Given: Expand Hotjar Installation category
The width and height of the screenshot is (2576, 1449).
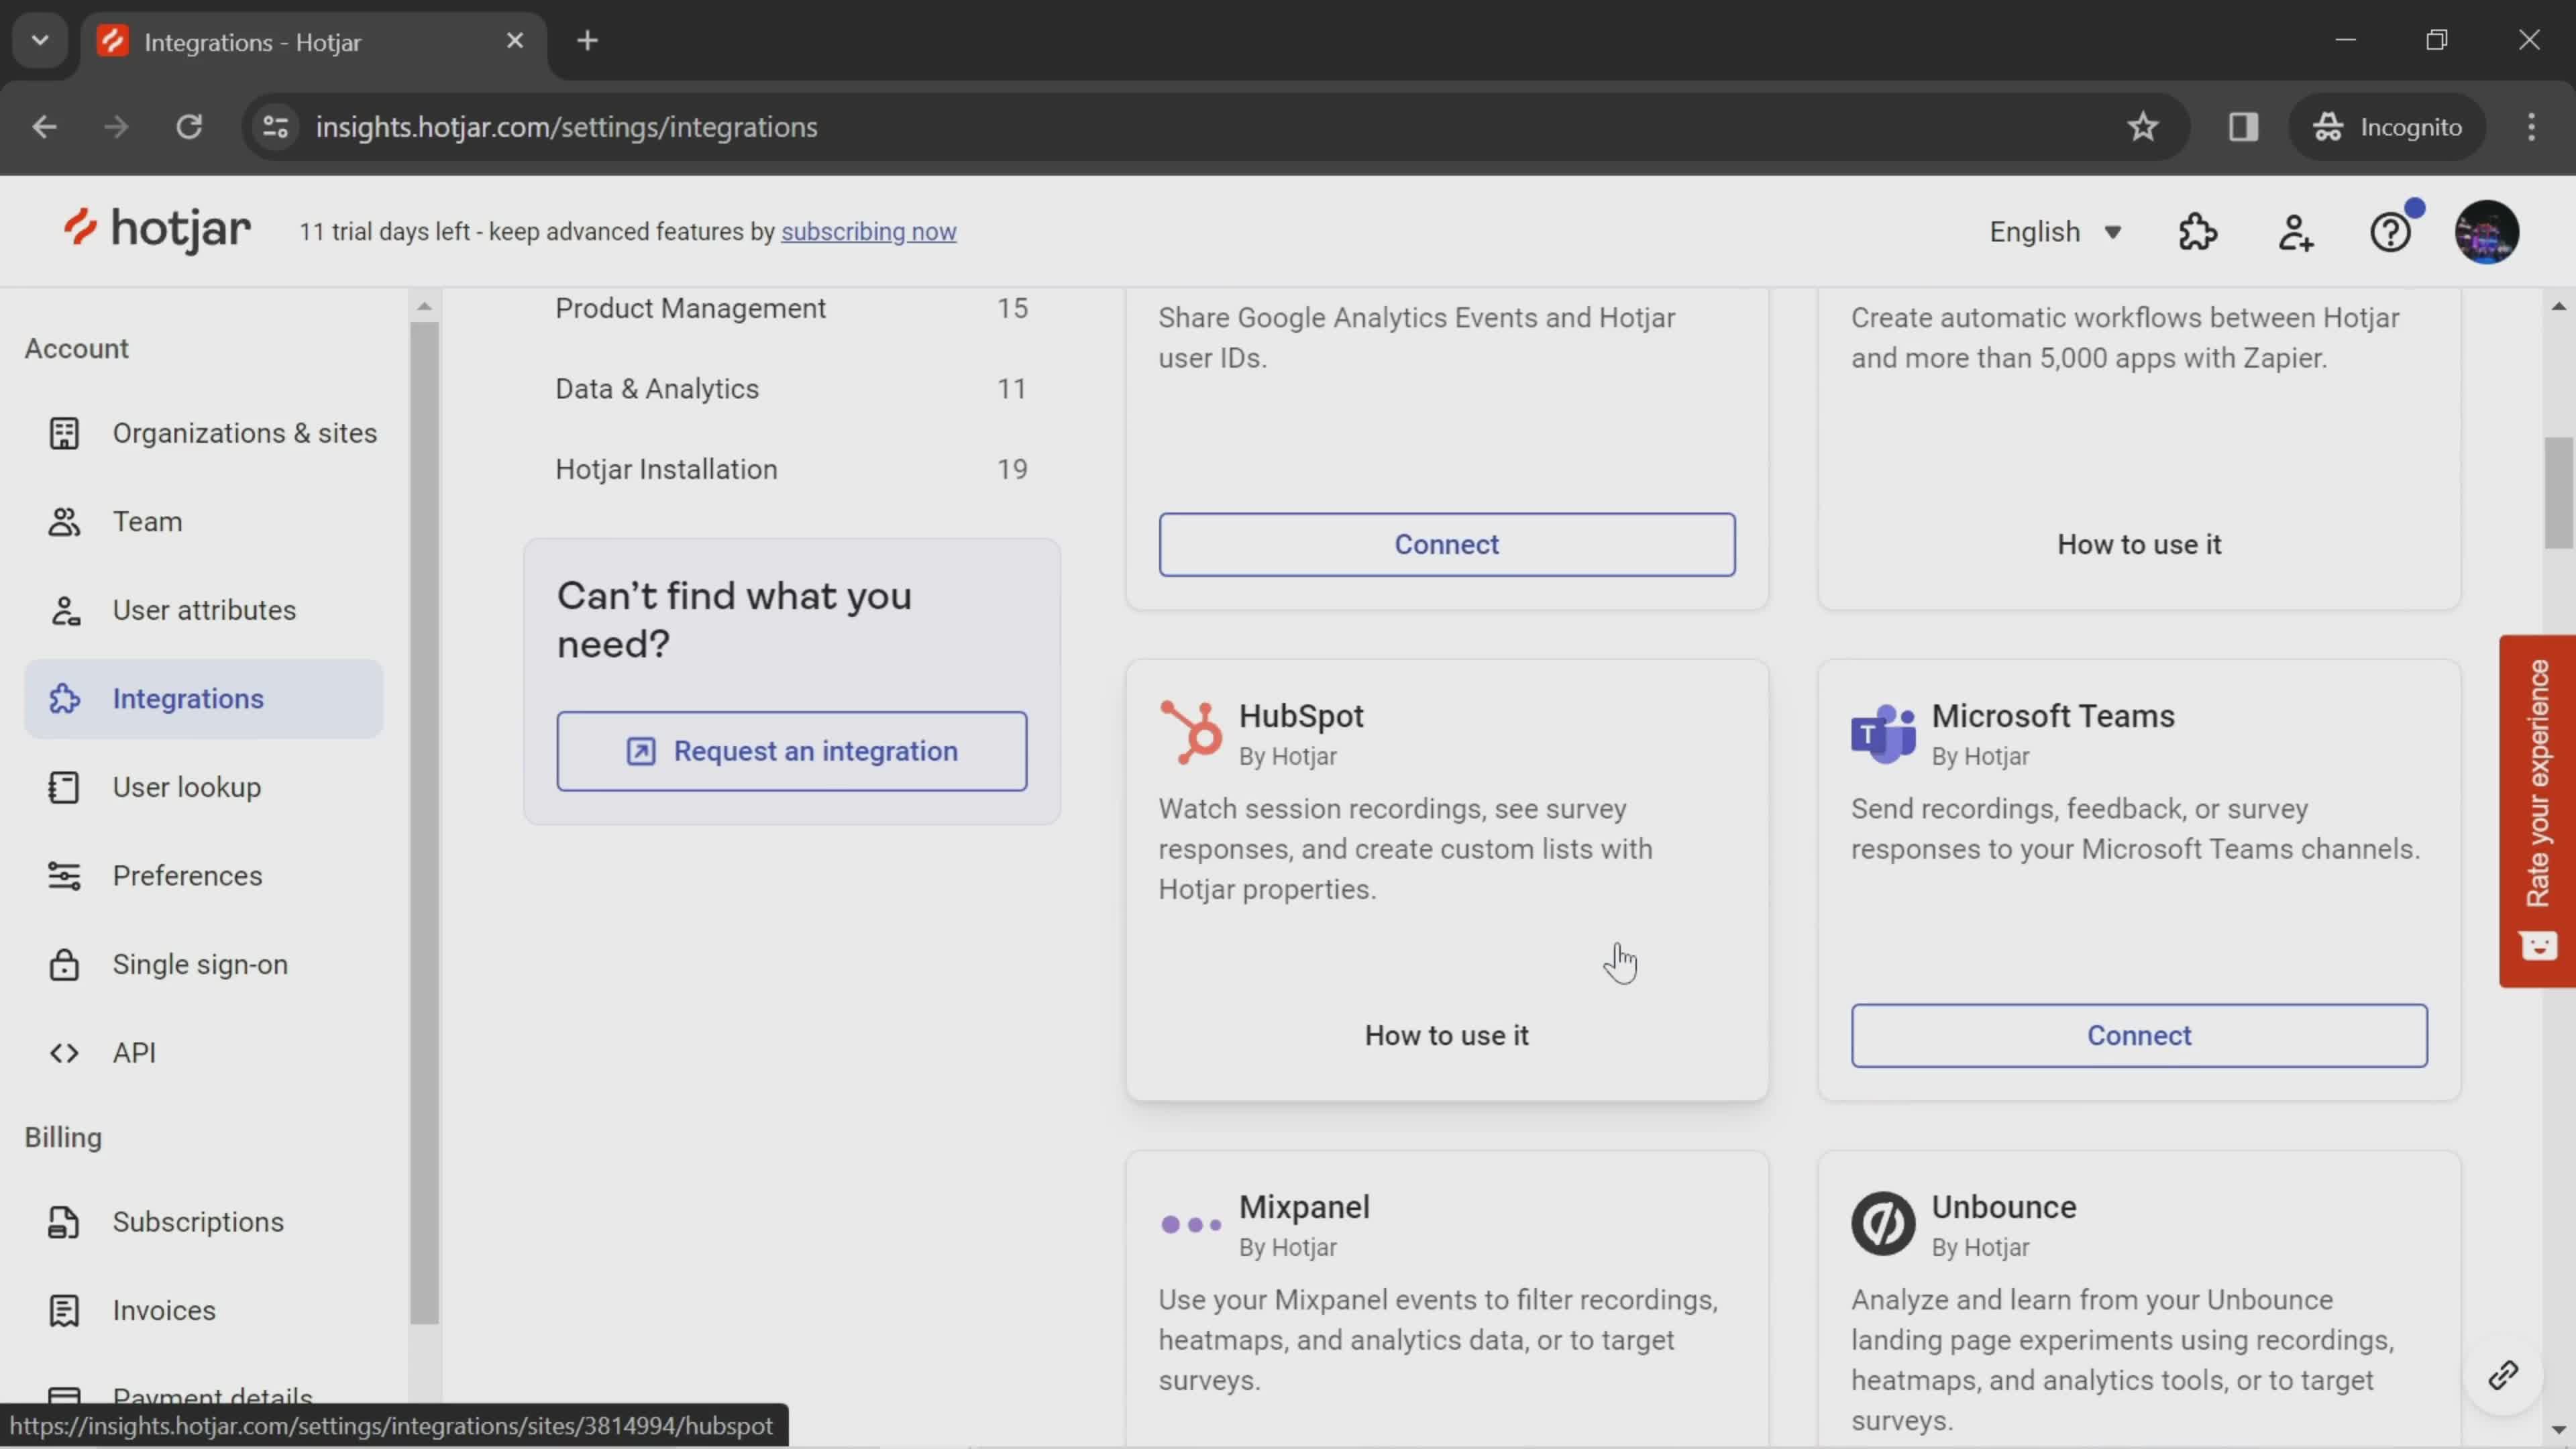Looking at the screenshot, I should coord(665,467).
